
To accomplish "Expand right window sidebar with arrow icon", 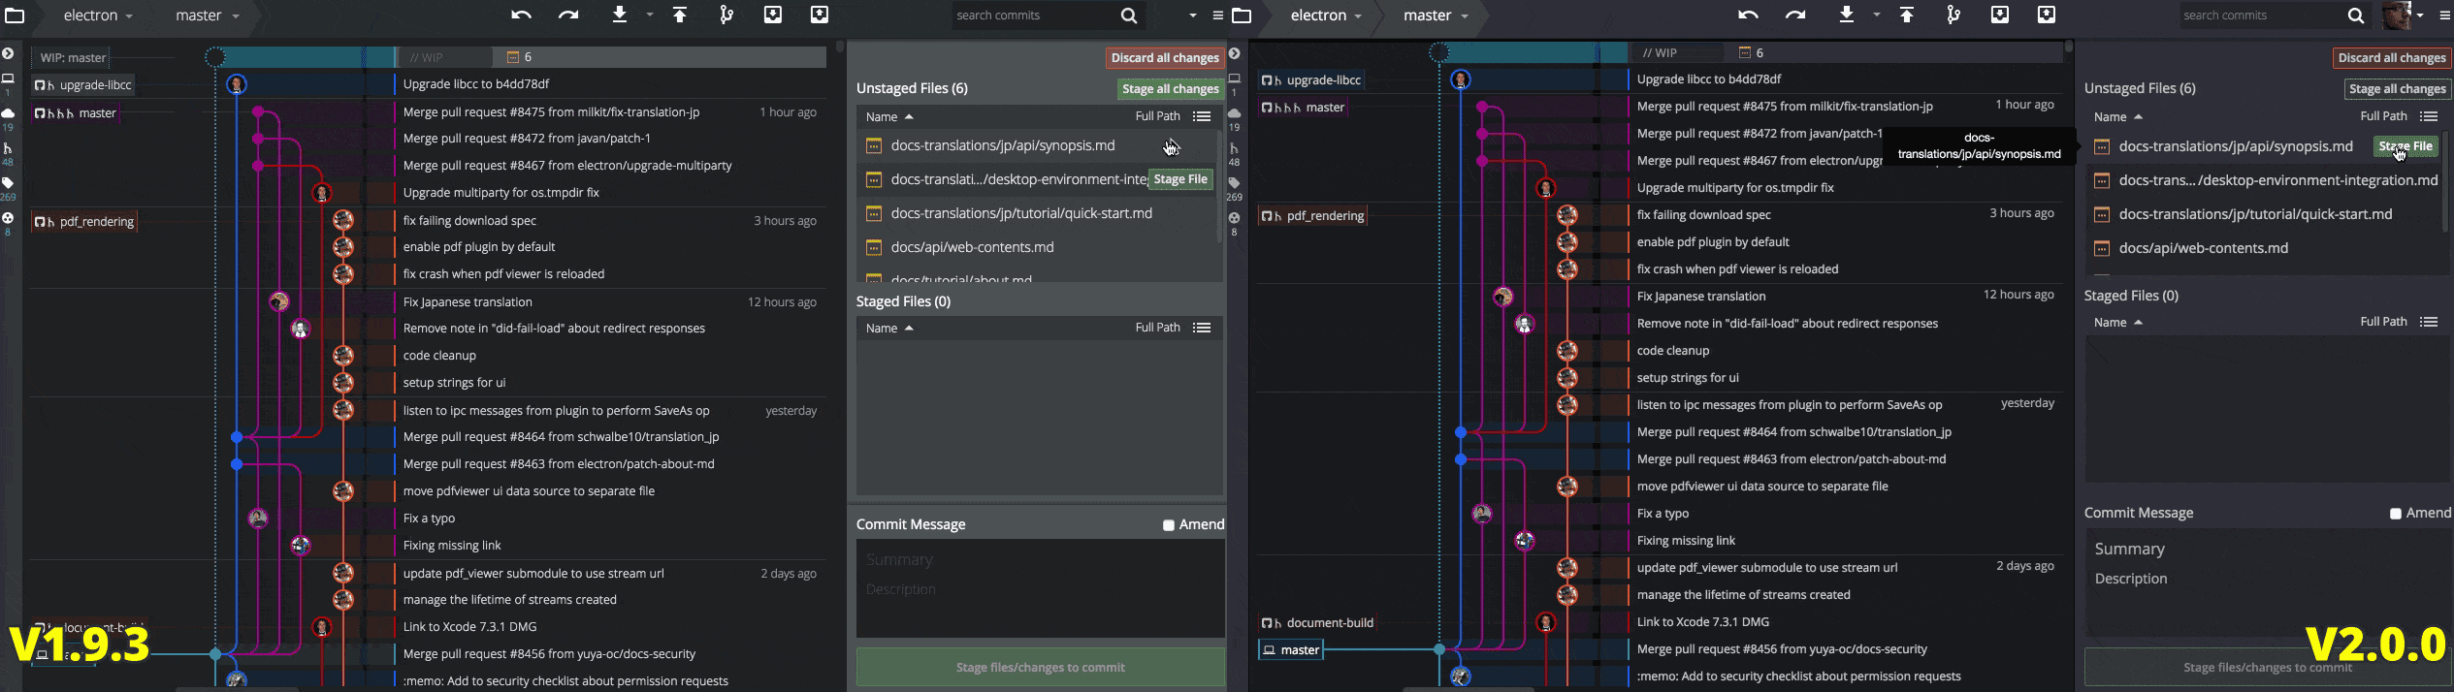I will point(1235,53).
